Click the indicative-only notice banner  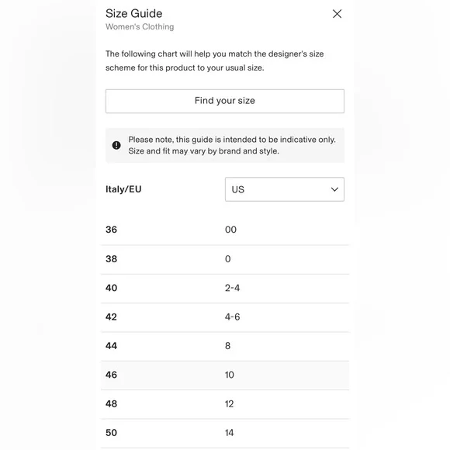(x=225, y=146)
